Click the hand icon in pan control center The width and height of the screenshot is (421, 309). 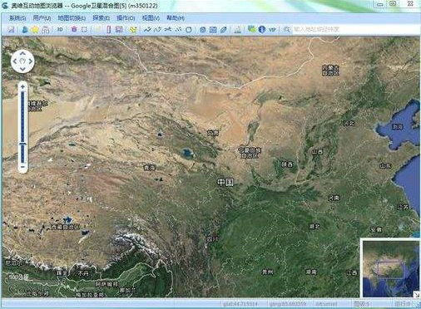pyautogui.click(x=22, y=61)
